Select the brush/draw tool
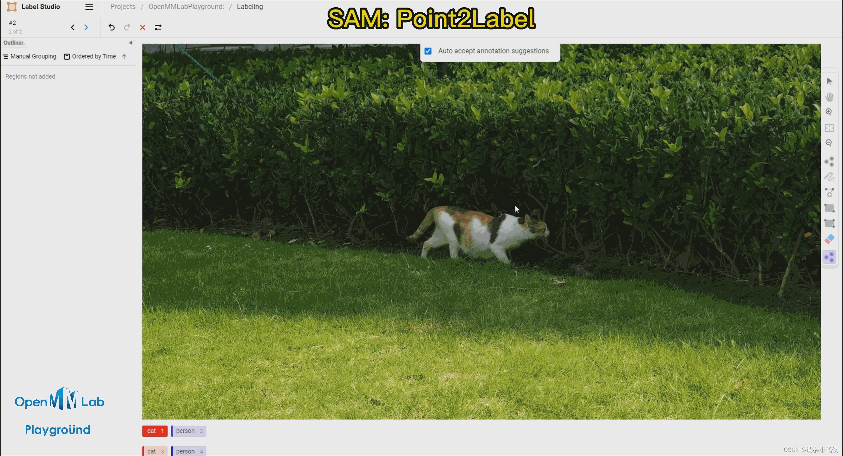 831,176
